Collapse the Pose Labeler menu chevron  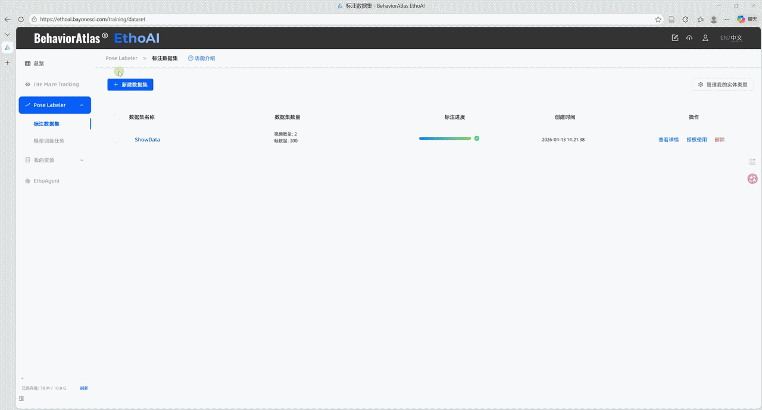coord(82,105)
